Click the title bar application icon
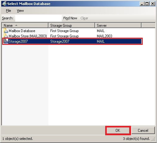 [x=4, y=4]
